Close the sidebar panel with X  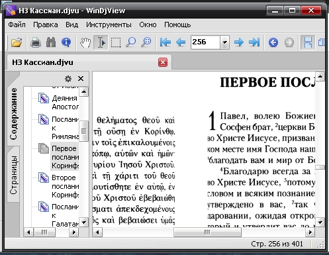pyautogui.click(x=81, y=79)
